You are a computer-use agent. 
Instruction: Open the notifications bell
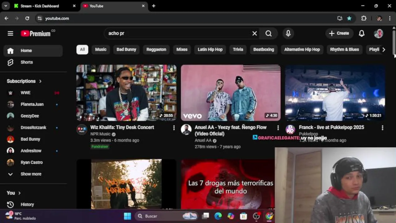coord(362,33)
